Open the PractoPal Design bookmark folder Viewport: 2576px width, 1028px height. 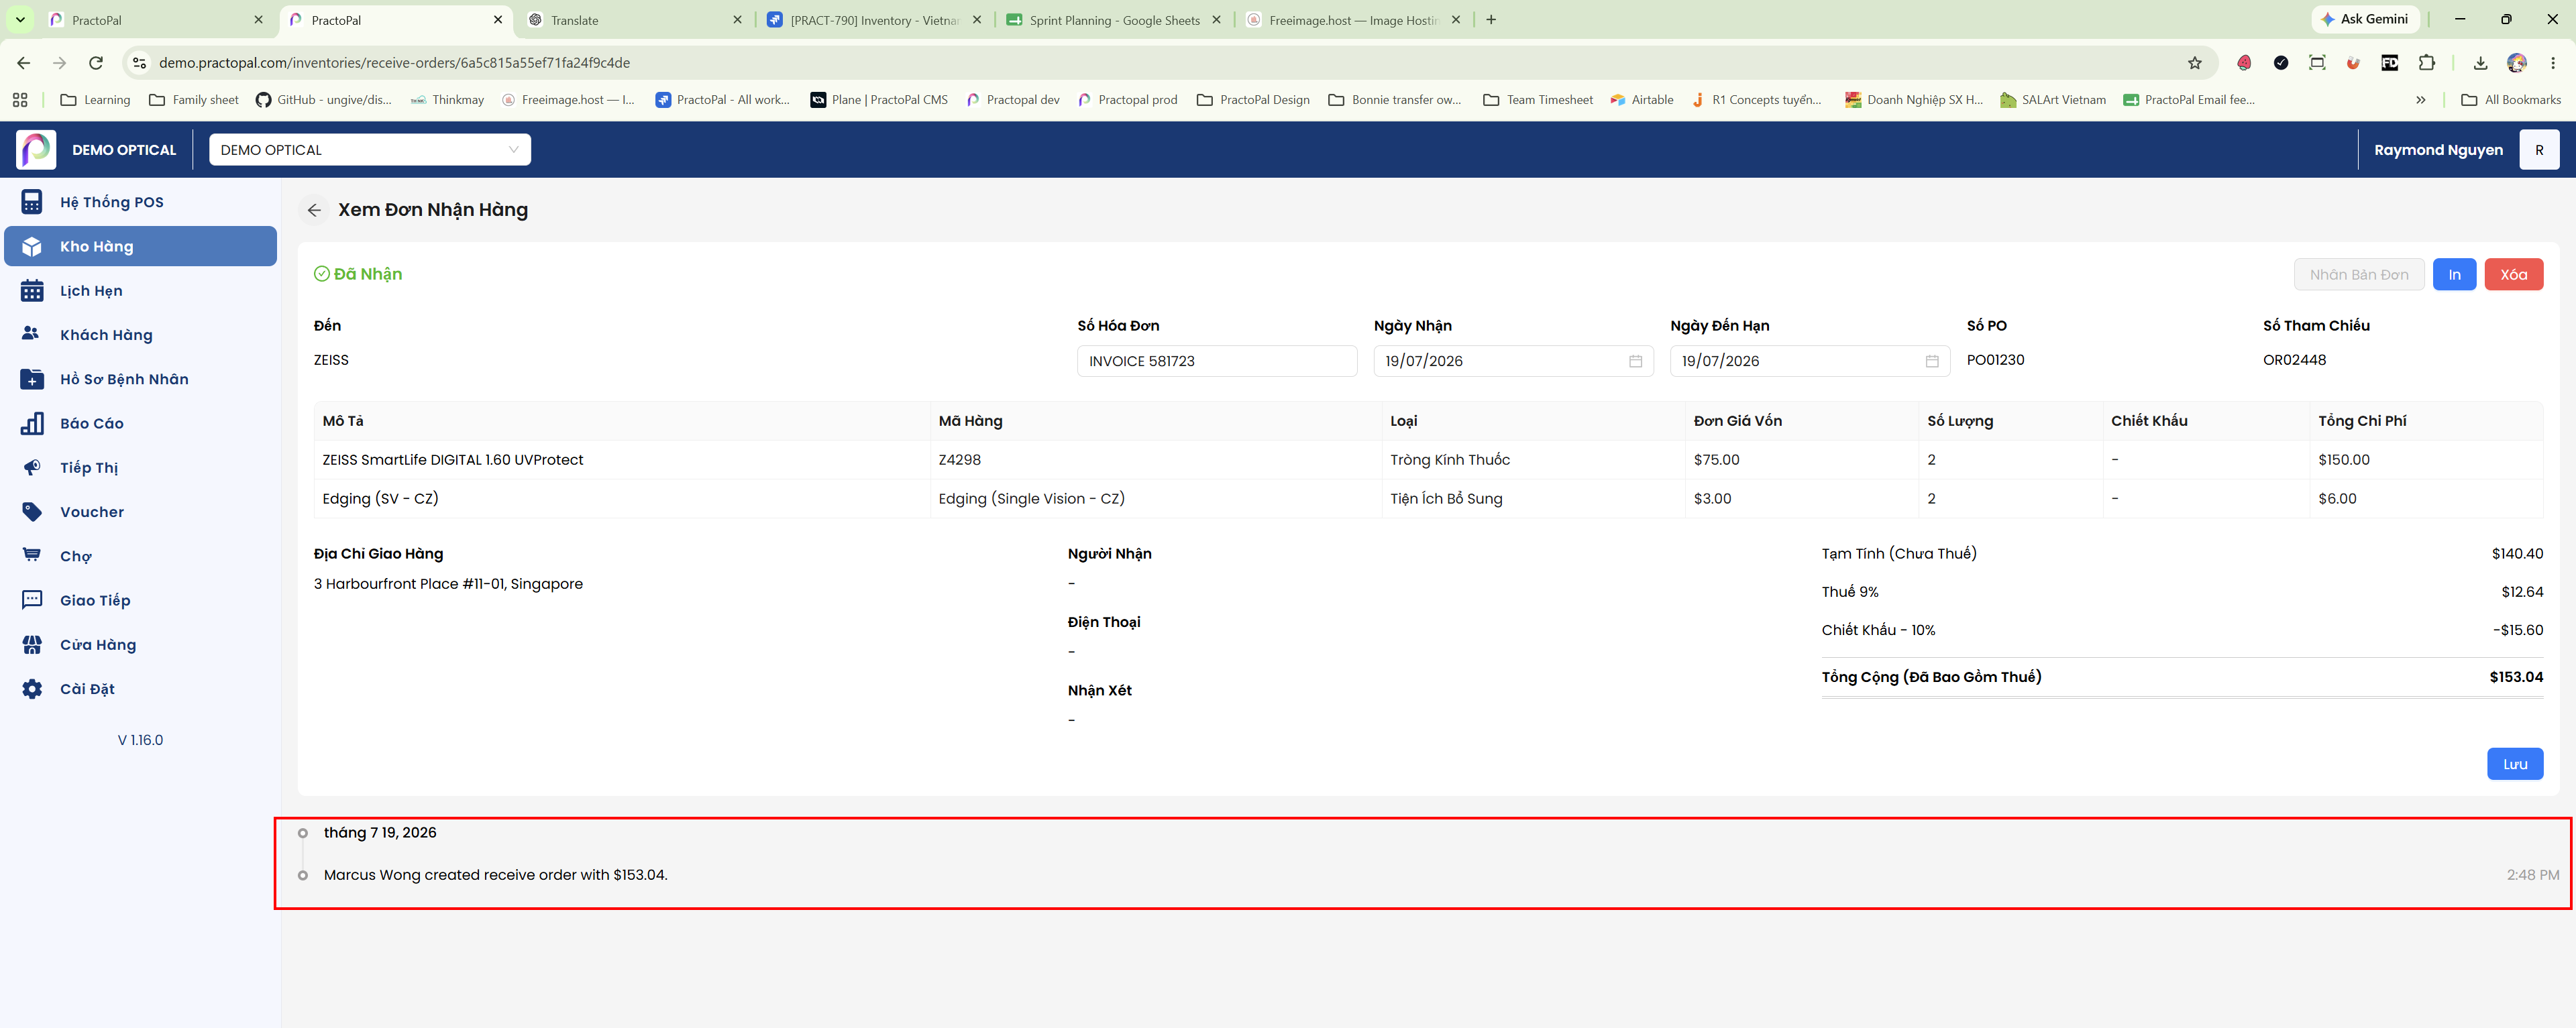pyautogui.click(x=1253, y=100)
